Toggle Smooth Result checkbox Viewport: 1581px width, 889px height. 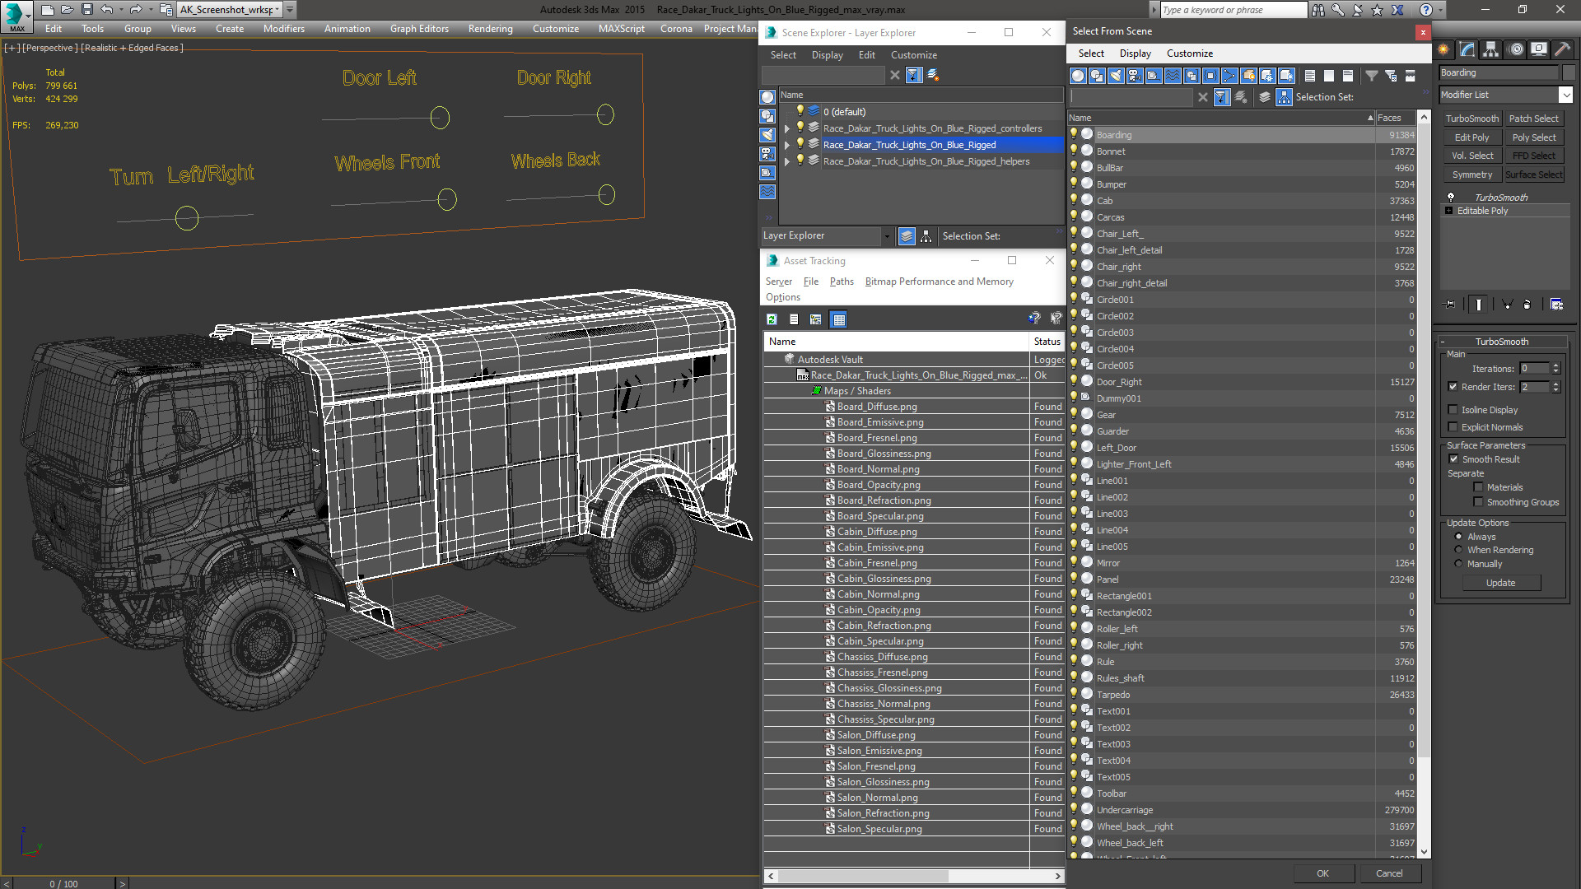point(1453,459)
